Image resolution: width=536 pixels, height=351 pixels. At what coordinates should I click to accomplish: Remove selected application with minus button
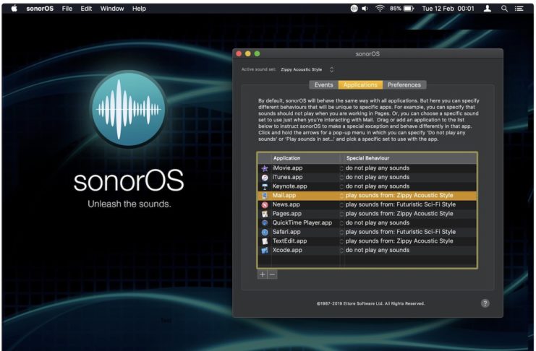[x=272, y=274]
